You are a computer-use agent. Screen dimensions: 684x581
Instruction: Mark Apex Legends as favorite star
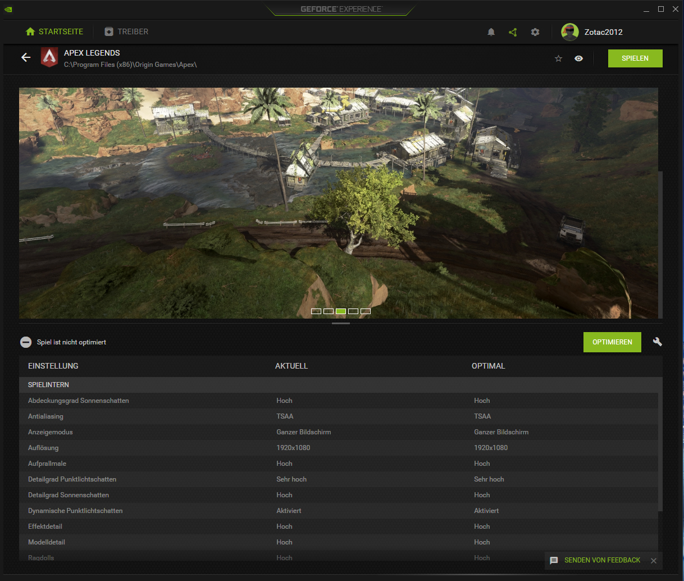click(x=559, y=58)
